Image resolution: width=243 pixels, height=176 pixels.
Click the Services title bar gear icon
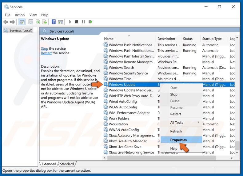coord(6,7)
